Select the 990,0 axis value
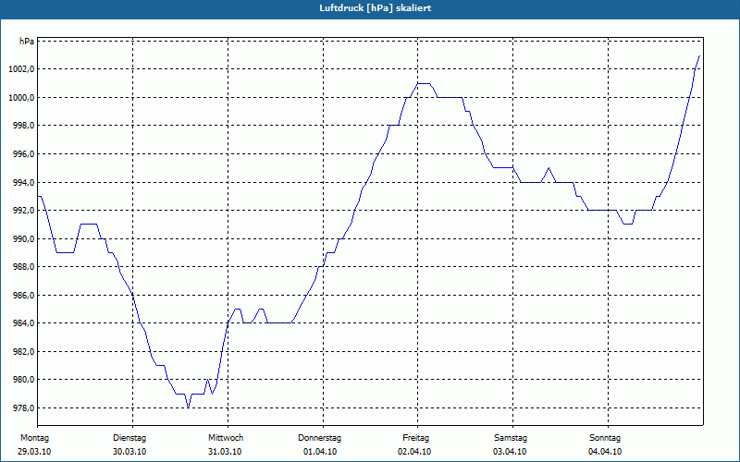The image size is (740, 462). coord(23,239)
